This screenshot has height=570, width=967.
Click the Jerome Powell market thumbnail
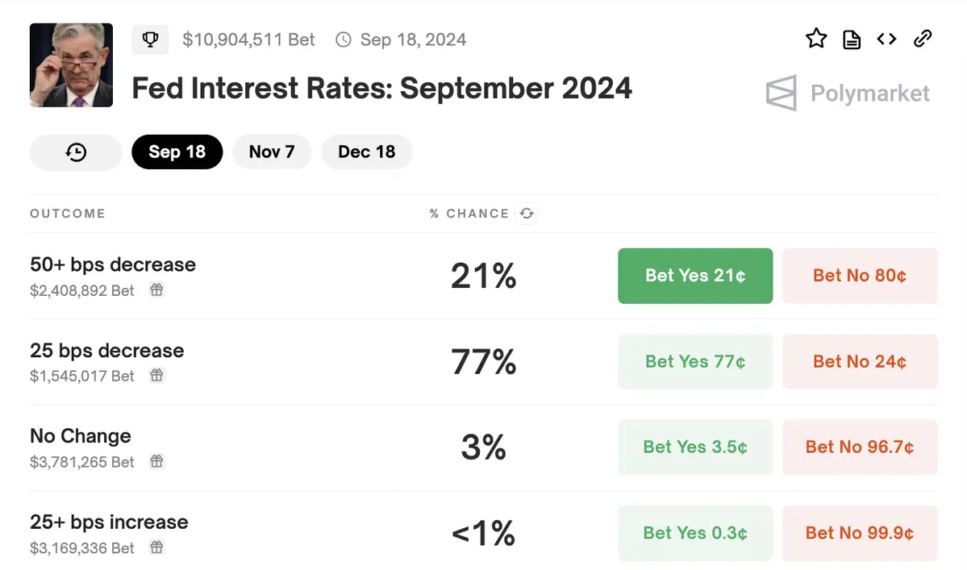tap(71, 65)
